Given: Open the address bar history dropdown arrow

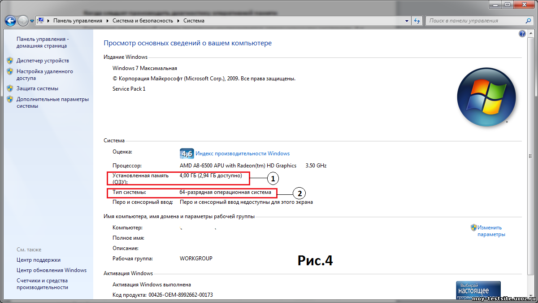Looking at the screenshot, I should pyautogui.click(x=407, y=21).
